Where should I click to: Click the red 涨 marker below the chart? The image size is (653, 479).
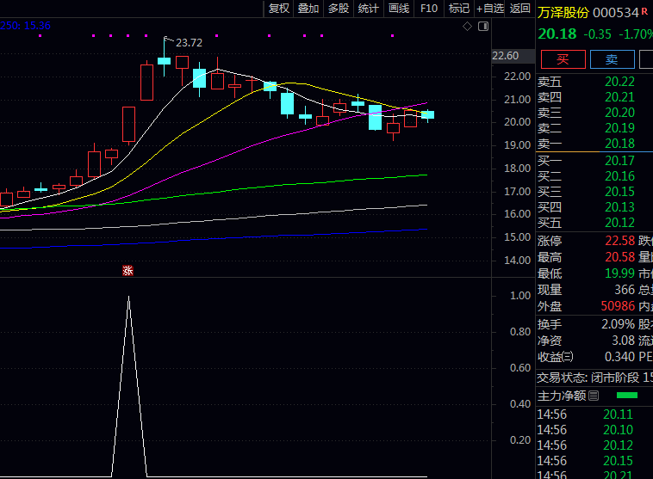coord(127,270)
